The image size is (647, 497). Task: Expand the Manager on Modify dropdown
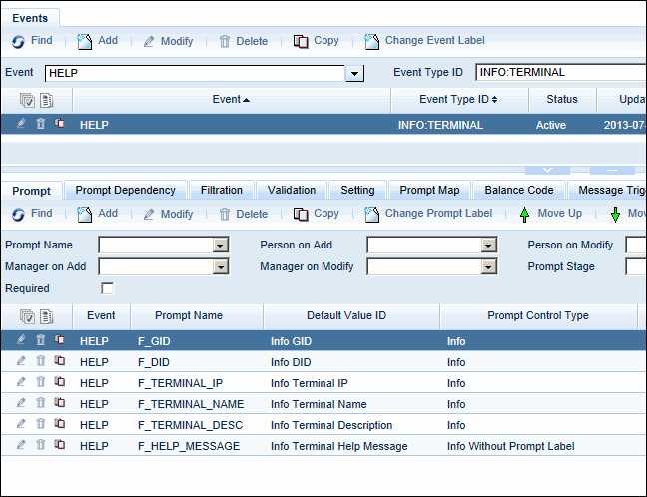point(488,267)
